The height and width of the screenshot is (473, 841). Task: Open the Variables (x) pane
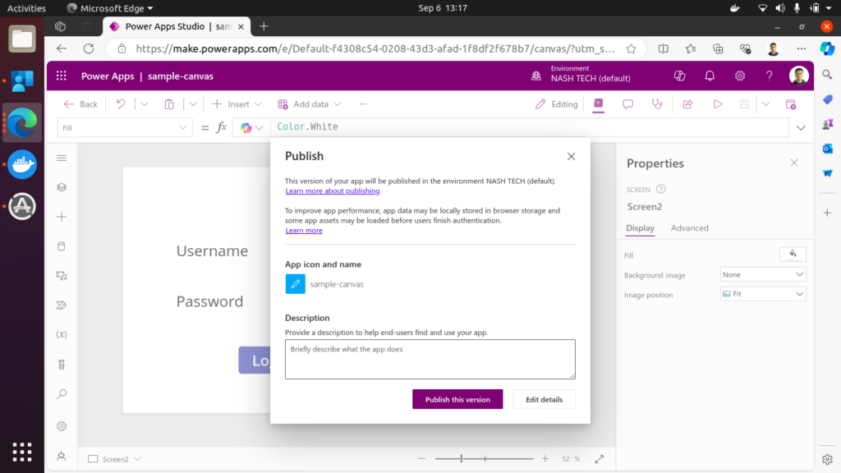coord(62,334)
